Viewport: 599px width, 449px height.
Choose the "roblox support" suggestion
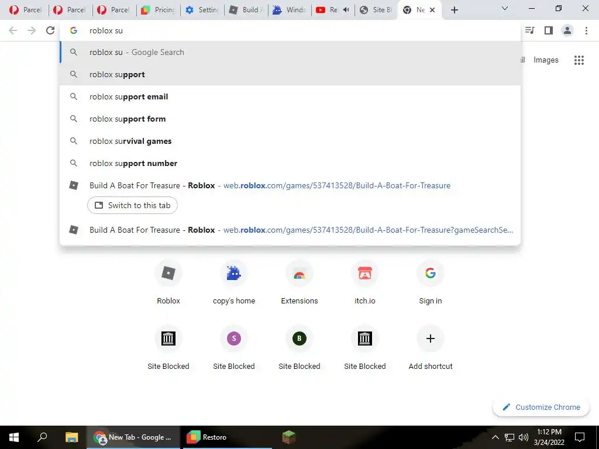point(290,74)
